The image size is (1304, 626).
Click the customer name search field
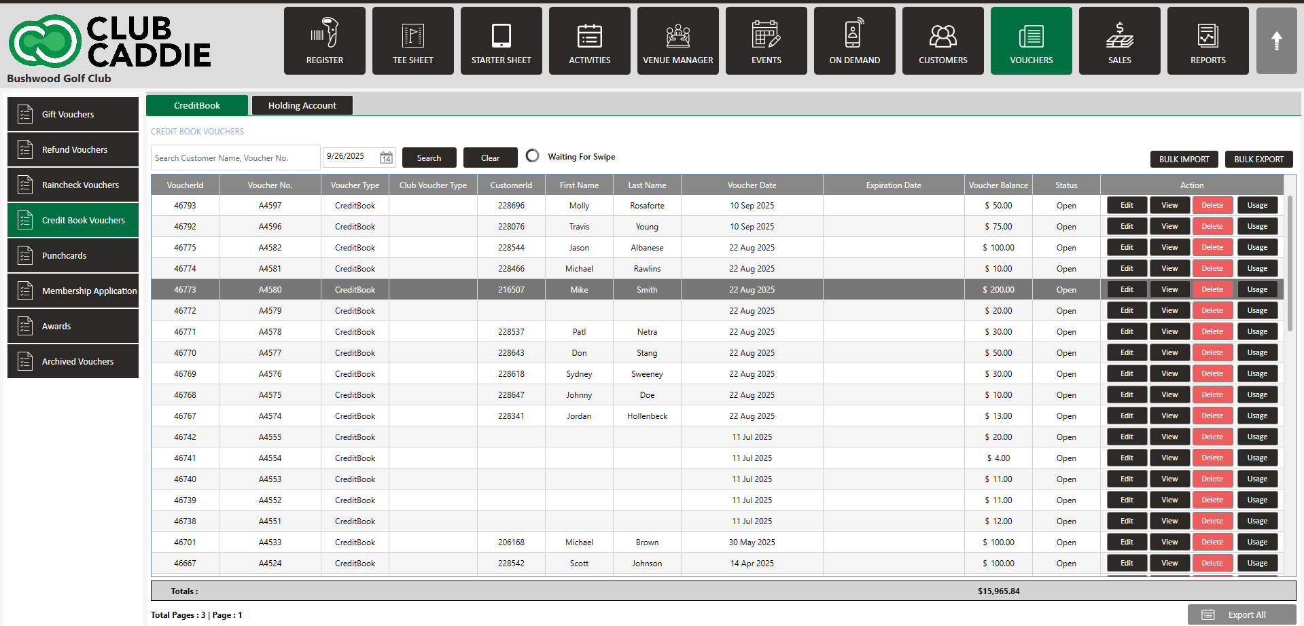tap(235, 158)
